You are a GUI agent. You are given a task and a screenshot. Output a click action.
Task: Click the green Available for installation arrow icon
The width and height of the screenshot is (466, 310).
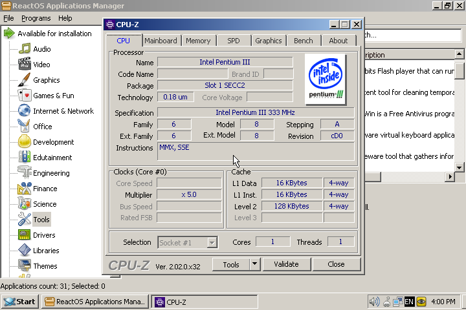[9, 33]
